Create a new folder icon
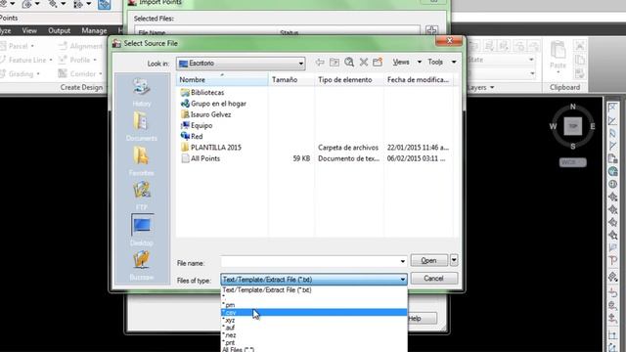Viewport: 626px width, 352px height. pyautogui.click(x=378, y=63)
